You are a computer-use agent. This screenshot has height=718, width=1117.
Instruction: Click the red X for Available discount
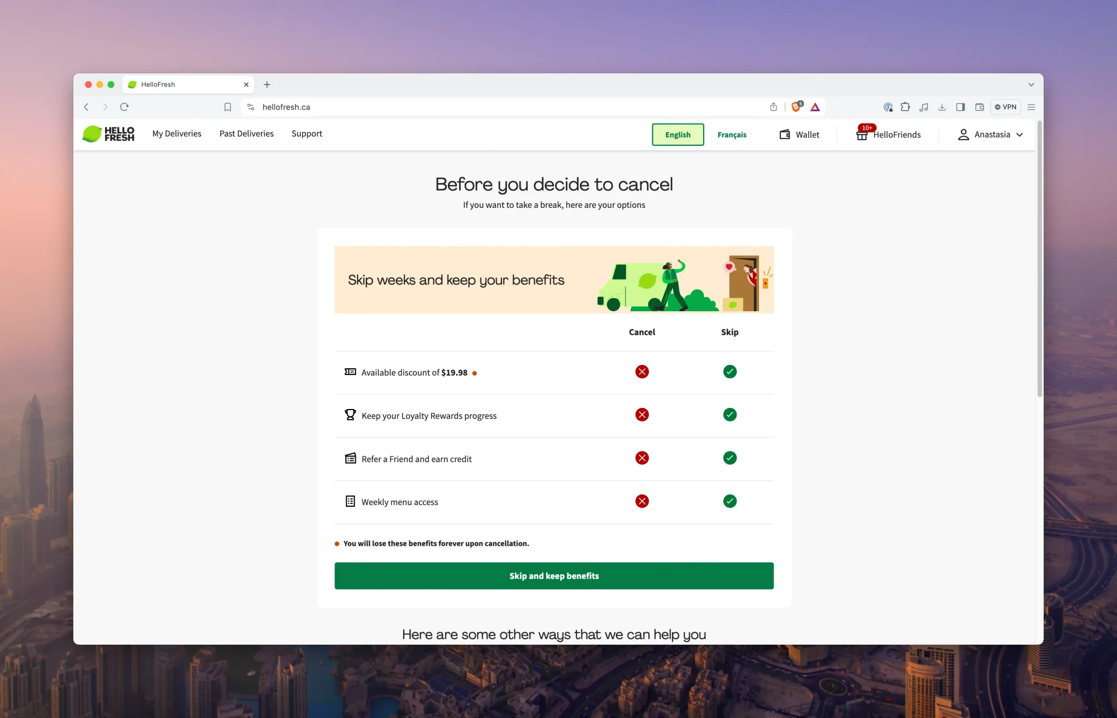[642, 372]
